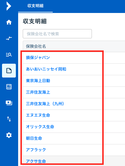Screen dimensions: 125x166
Task: Open the opposing-arrows transfer icon in the sidebar
Action: [9, 38]
